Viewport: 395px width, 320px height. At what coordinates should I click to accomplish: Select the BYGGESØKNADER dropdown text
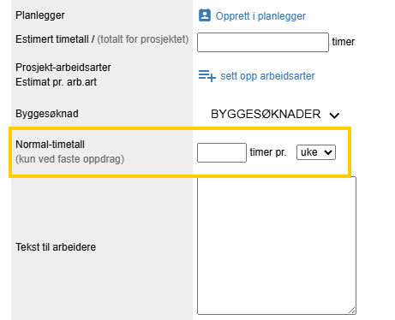coord(266,114)
